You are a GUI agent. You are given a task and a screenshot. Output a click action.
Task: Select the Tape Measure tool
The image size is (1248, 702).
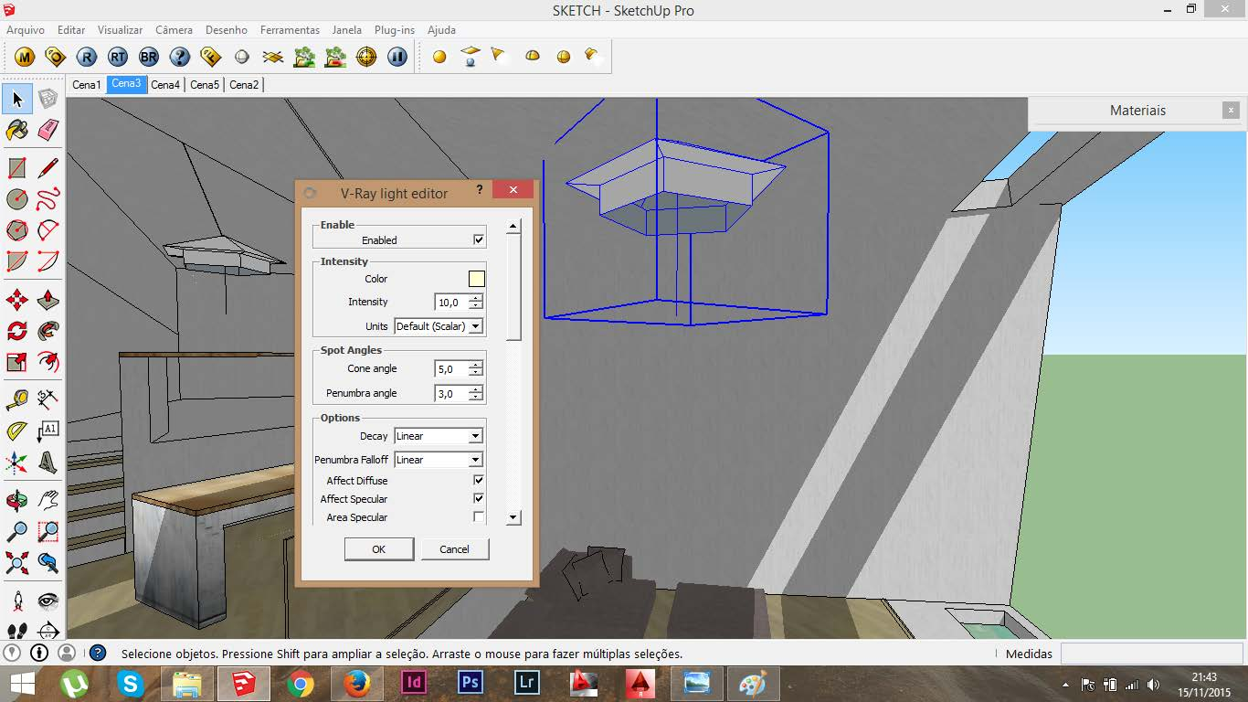point(17,400)
